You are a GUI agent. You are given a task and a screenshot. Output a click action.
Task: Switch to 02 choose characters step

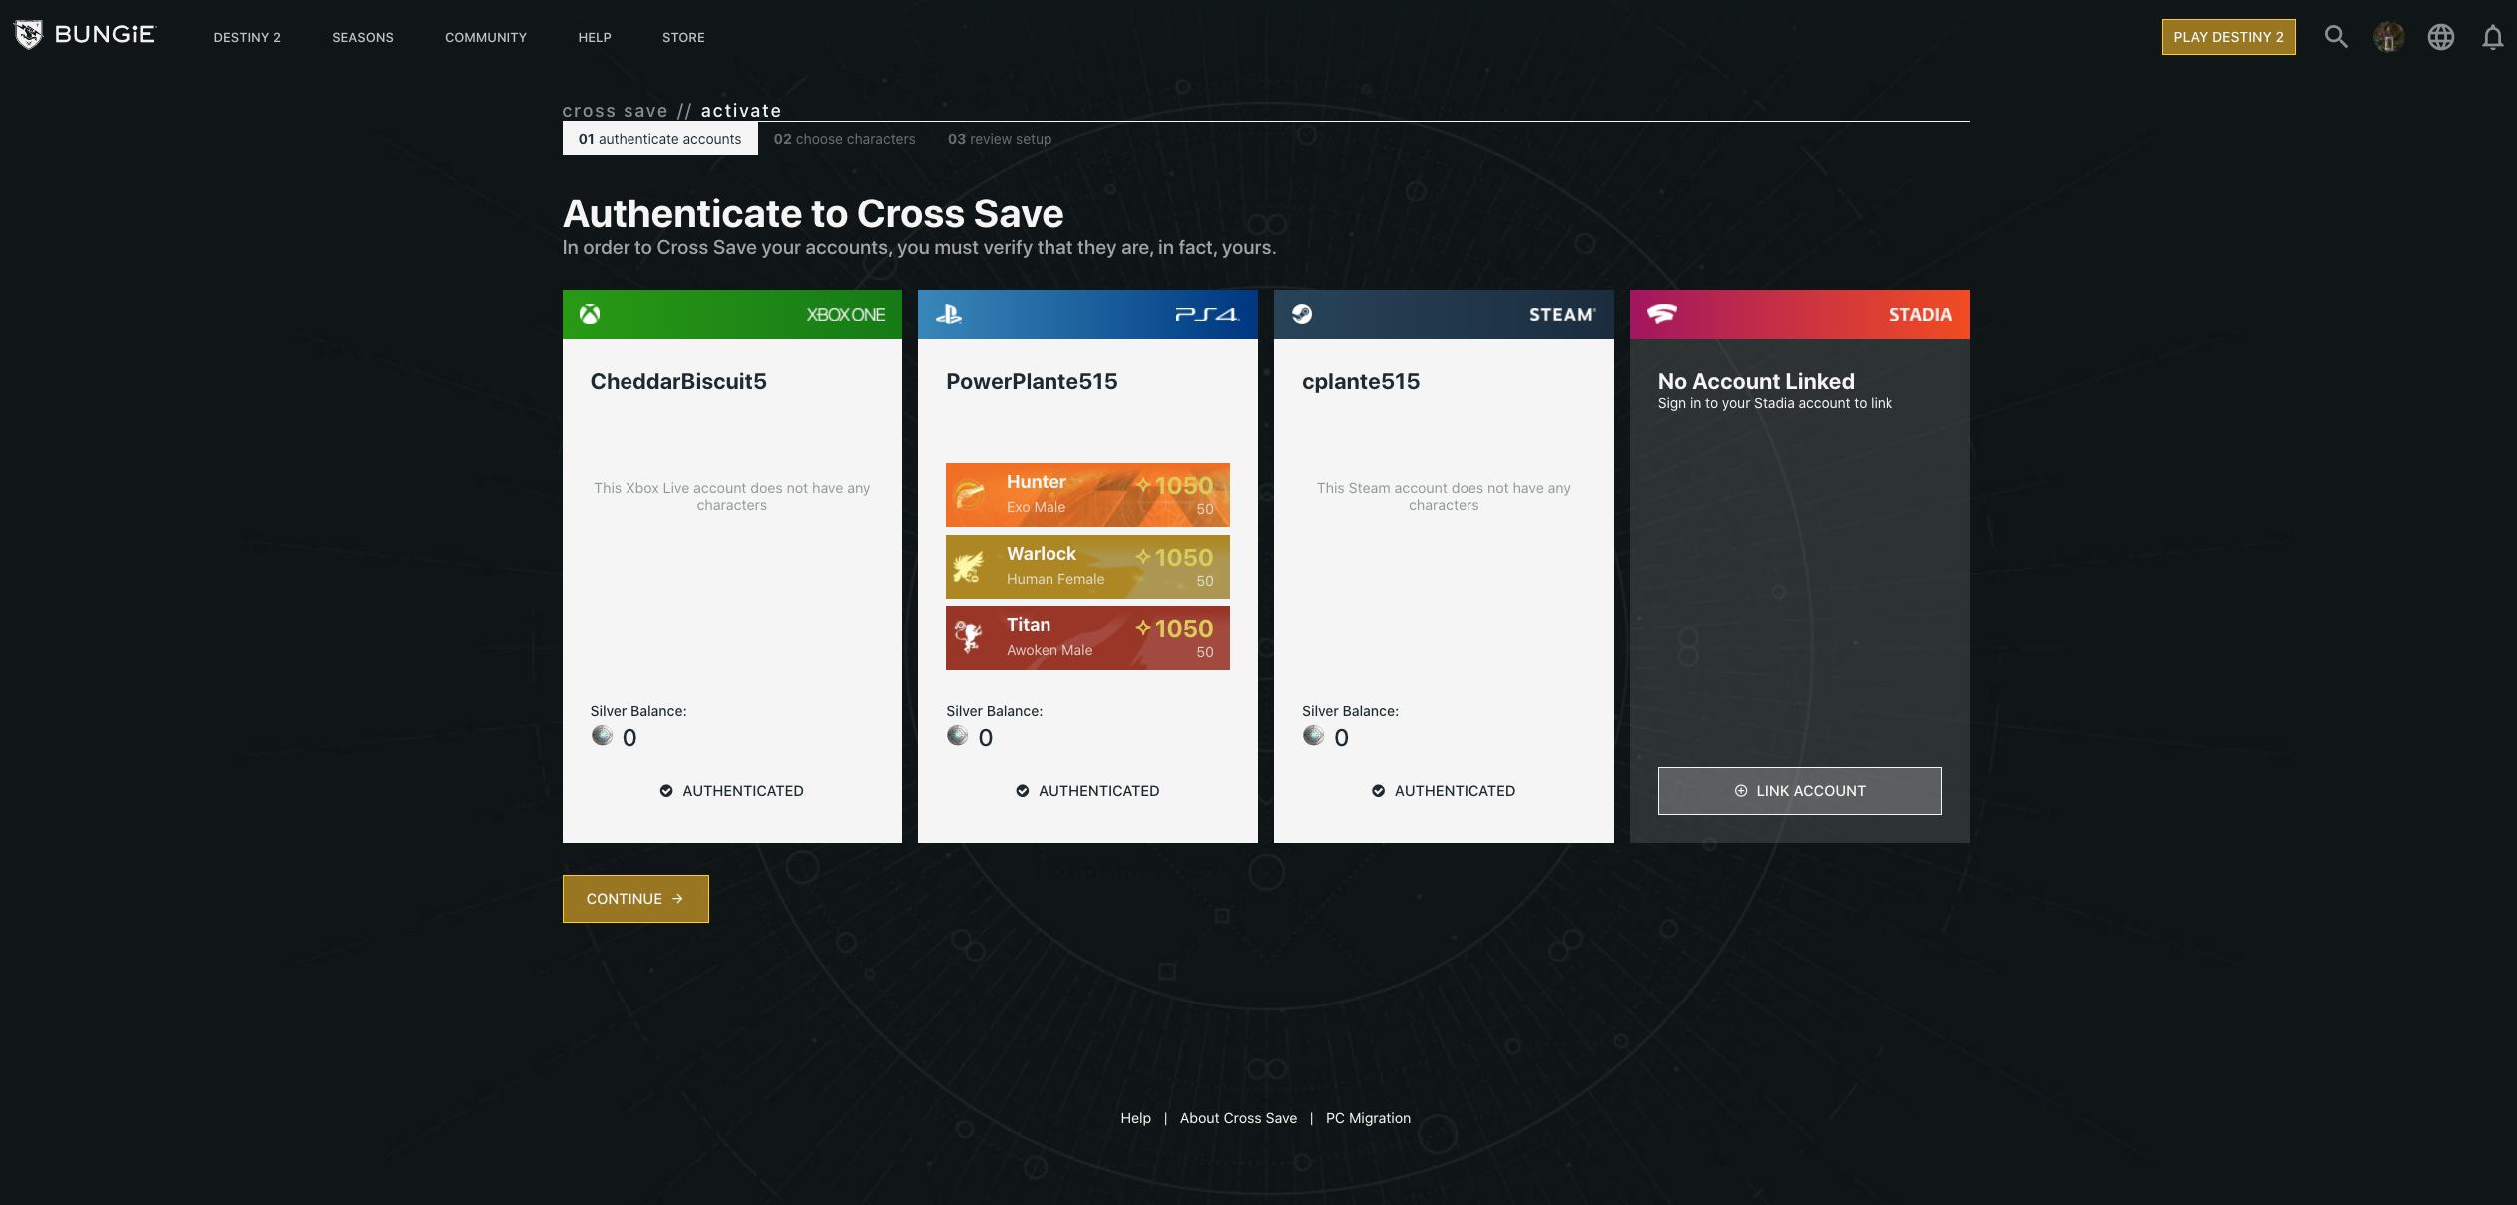(x=844, y=139)
